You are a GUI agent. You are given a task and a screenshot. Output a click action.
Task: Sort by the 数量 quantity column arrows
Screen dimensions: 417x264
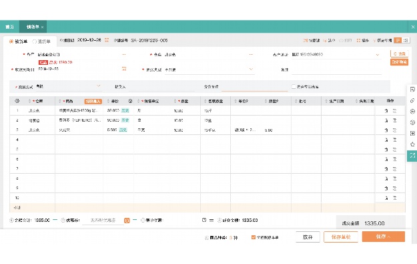[x=175, y=101]
